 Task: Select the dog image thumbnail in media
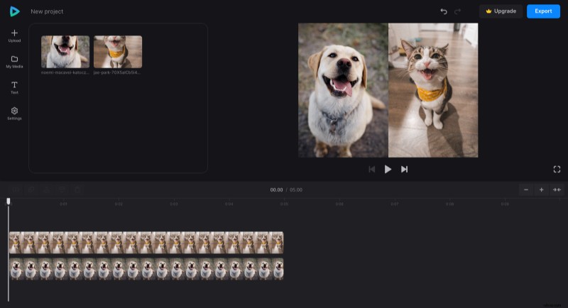tap(65, 52)
